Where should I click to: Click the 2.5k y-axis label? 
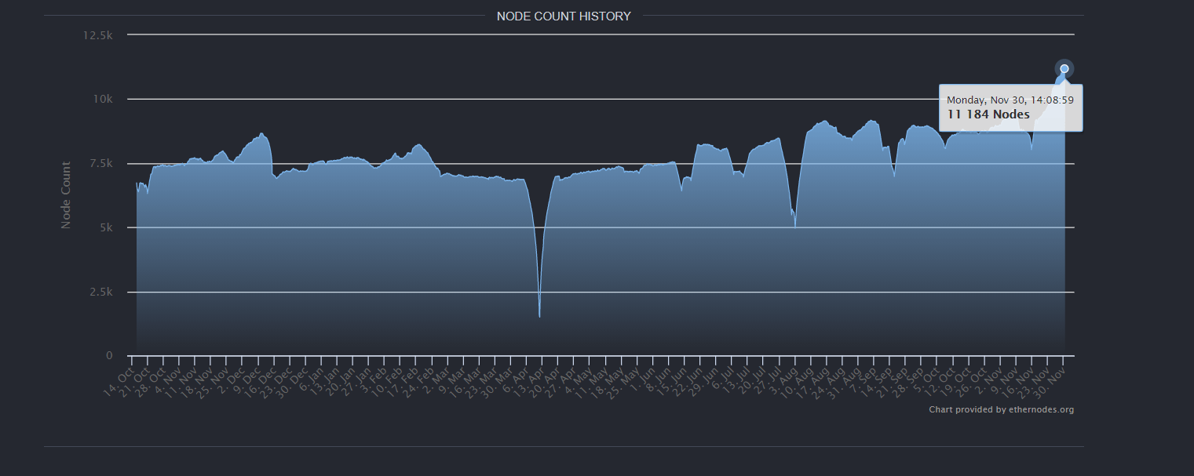point(101,292)
